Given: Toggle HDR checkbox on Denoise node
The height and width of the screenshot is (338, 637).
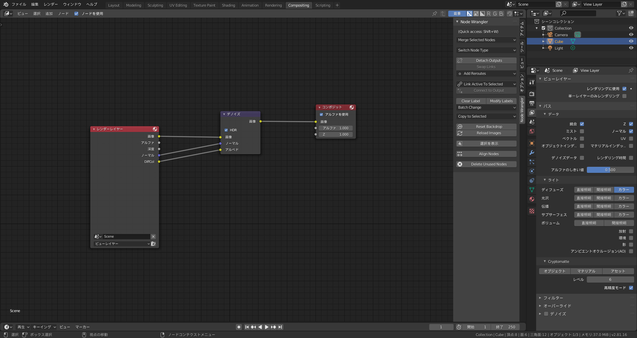Looking at the screenshot, I should (227, 130).
